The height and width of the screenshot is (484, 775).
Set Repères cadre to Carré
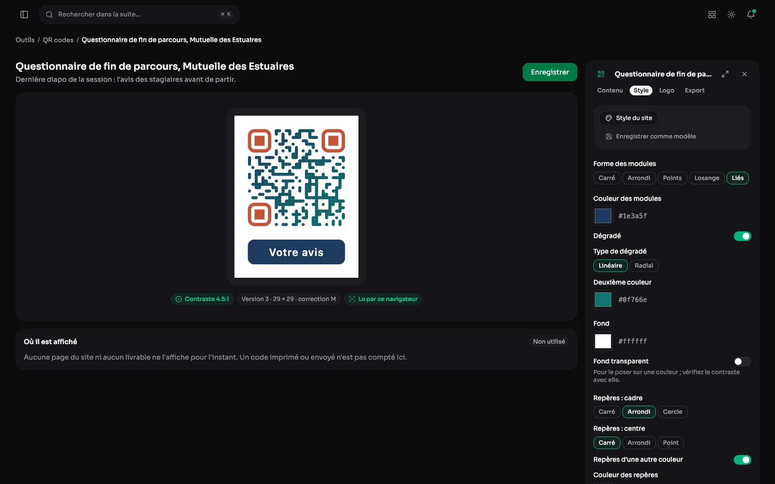click(606, 412)
